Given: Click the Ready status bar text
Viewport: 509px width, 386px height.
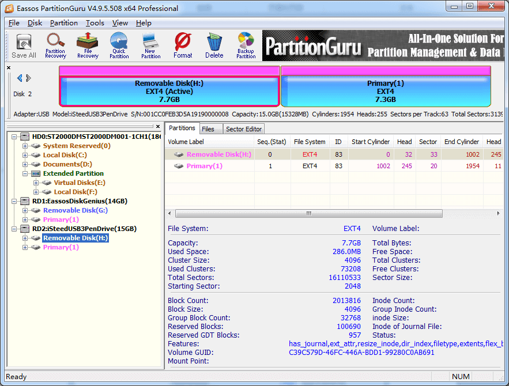Looking at the screenshot, I should tap(16, 377).
